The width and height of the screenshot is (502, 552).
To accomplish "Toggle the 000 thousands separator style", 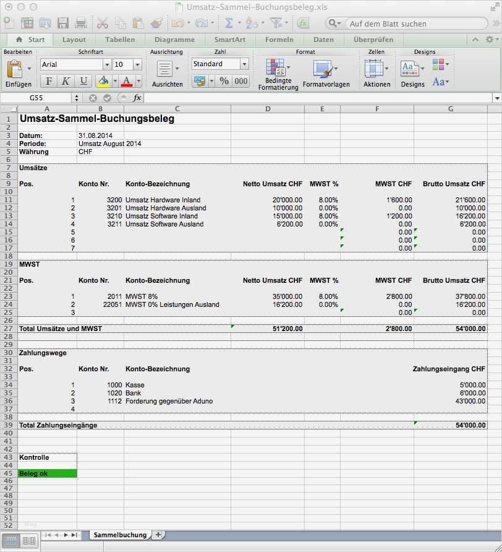I will [x=241, y=81].
